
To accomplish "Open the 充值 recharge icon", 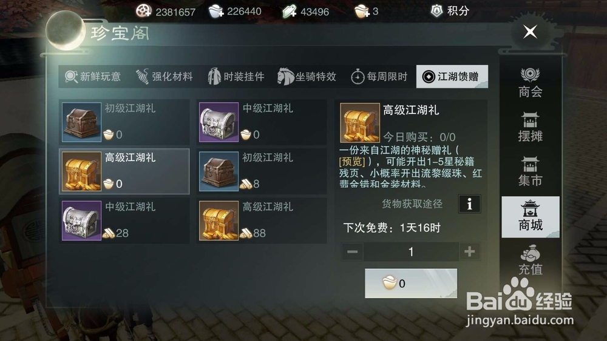I will [530, 260].
